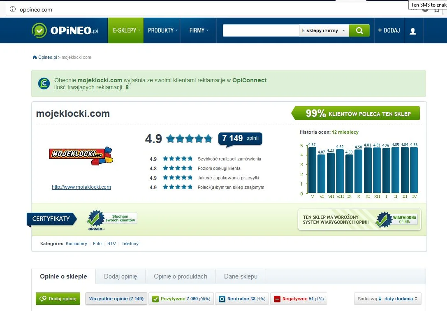Switch to 'Opinie o sklepie' tab
This screenshot has height=311, width=447.
click(64, 276)
